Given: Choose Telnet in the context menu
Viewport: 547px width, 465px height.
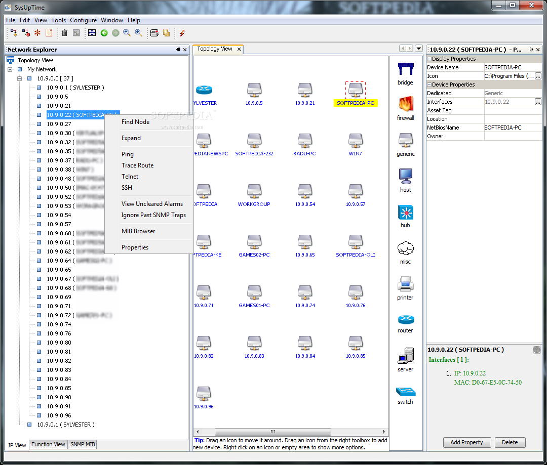Looking at the screenshot, I should pyautogui.click(x=130, y=177).
